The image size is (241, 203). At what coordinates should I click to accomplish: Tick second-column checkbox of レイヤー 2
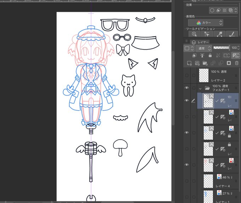(x=194, y=75)
